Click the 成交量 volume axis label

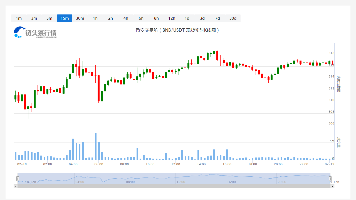(338, 142)
